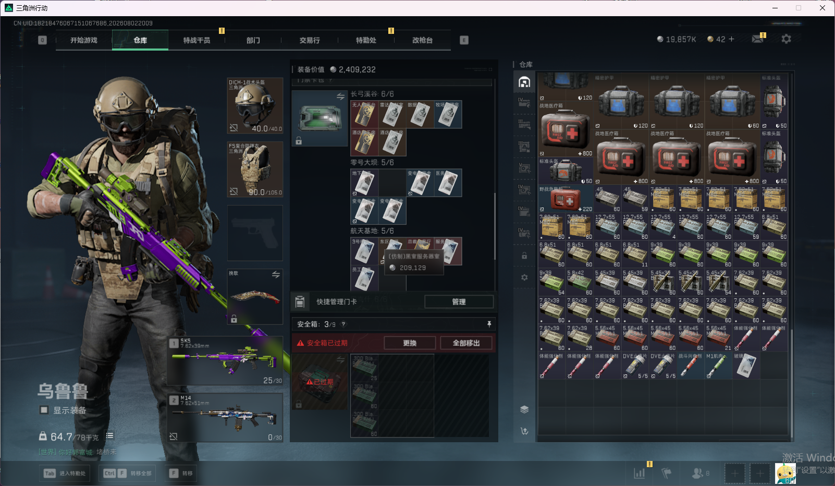Add premium currency with the plus icon
The height and width of the screenshot is (486, 835).
(x=731, y=39)
